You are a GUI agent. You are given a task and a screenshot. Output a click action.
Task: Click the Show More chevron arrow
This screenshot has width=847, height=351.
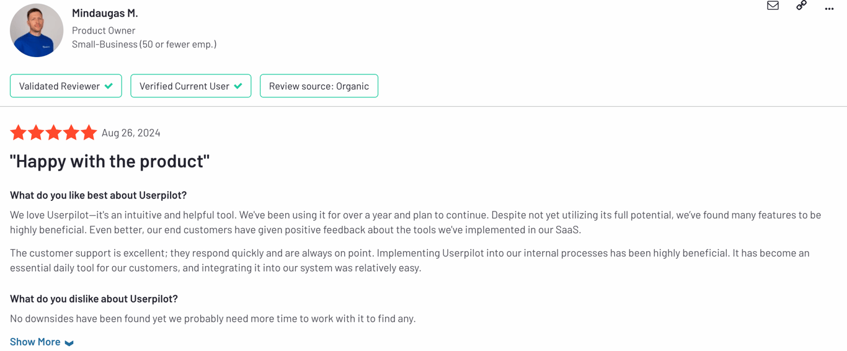point(69,343)
